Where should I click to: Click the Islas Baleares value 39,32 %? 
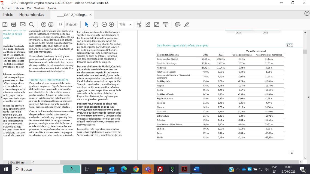(269, 125)
